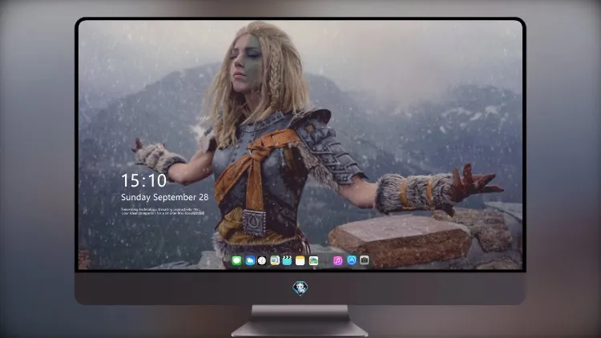601x338 pixels.
Task: Click the Sunday September 28 date text
Action: coord(165,197)
